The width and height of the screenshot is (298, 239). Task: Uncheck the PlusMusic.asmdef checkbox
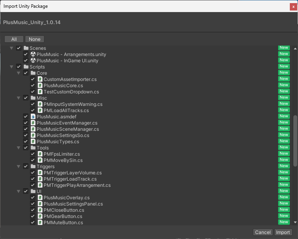click(x=26, y=116)
